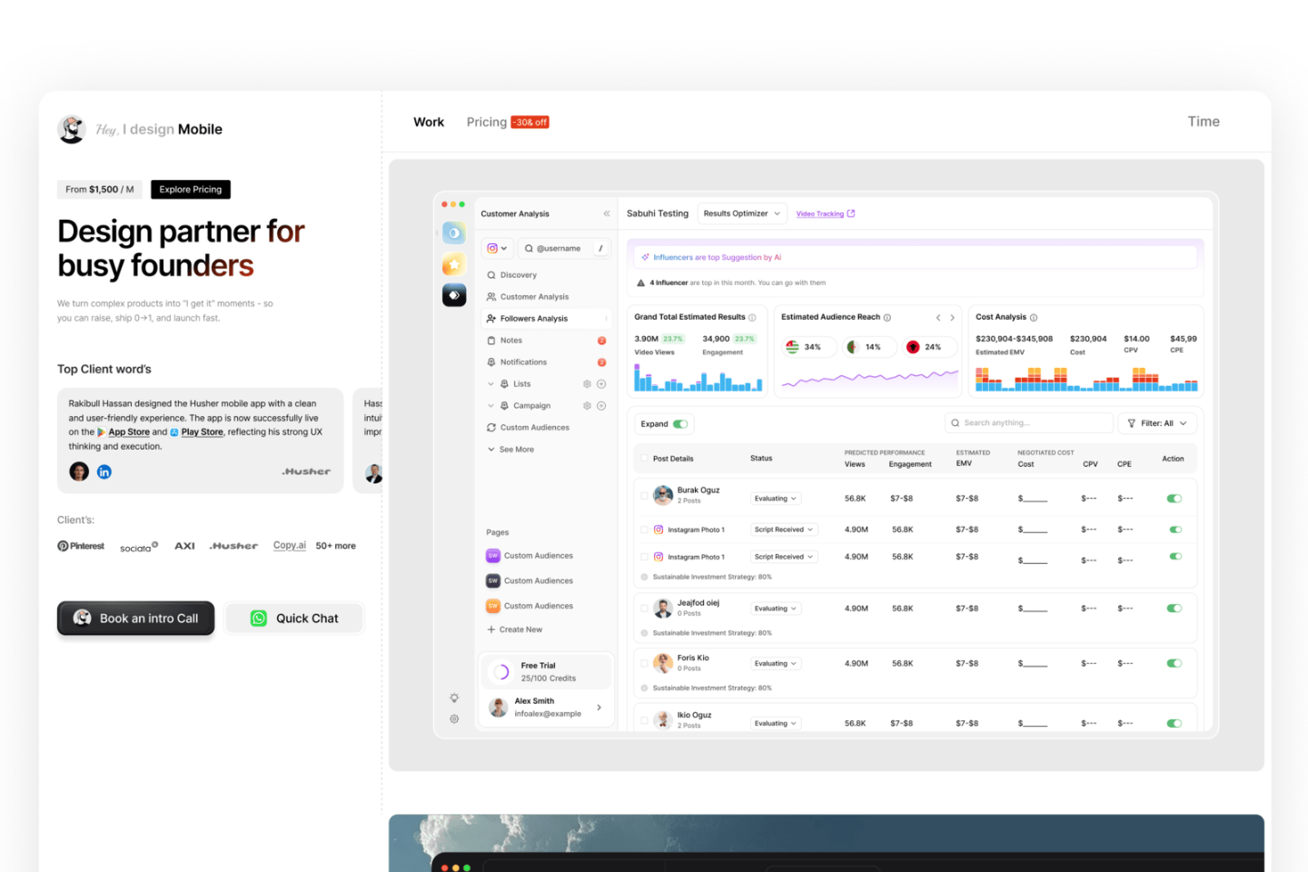Screen dimensions: 1308x872
Task: Open the black diamond app in the dashboard rail
Action: (x=454, y=295)
